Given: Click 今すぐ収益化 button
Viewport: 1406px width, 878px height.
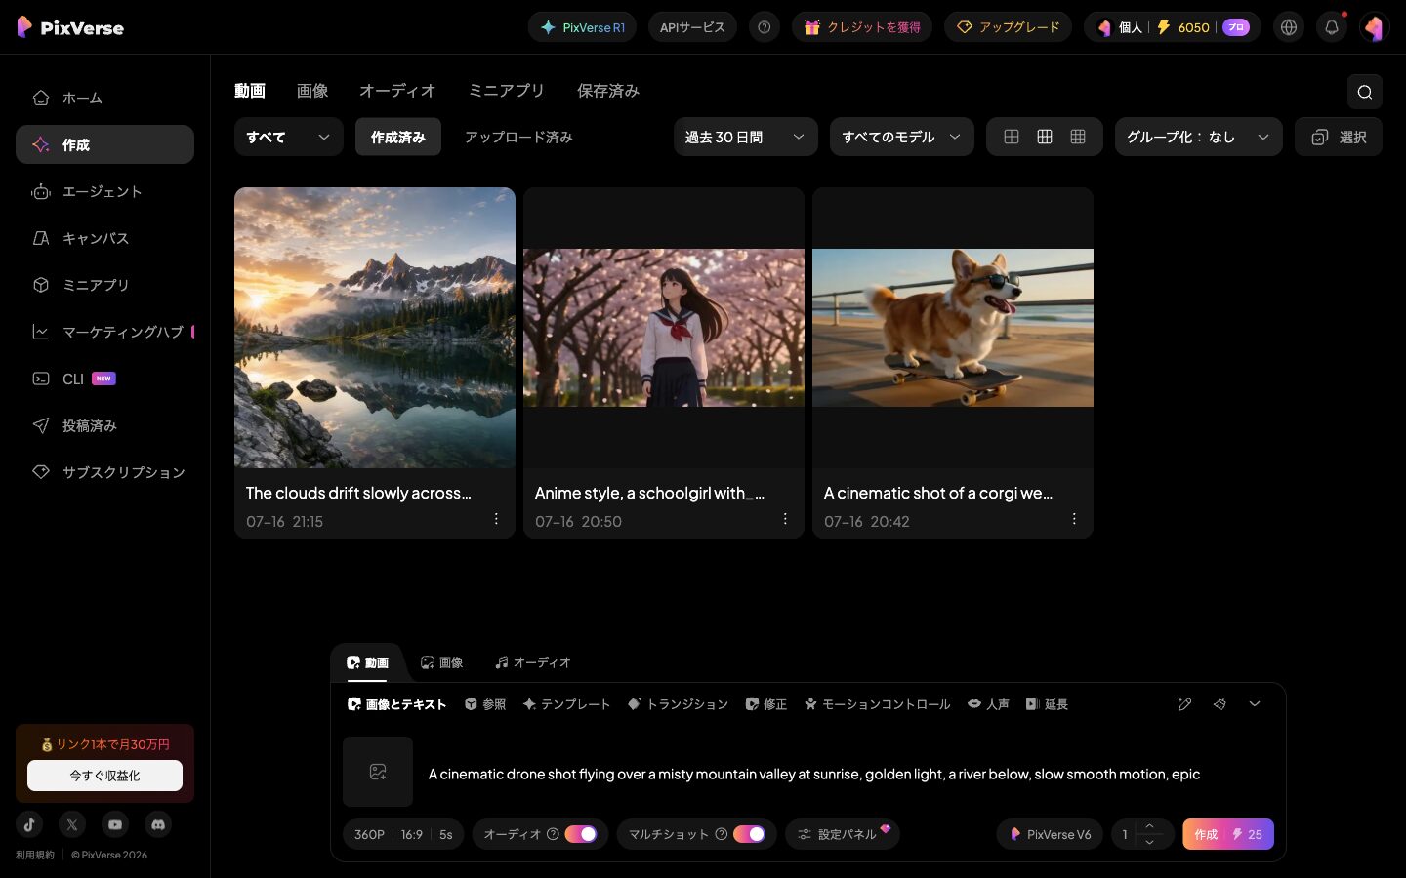Looking at the screenshot, I should pyautogui.click(x=104, y=776).
